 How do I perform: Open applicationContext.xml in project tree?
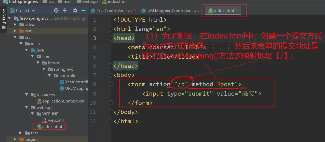click(61, 101)
